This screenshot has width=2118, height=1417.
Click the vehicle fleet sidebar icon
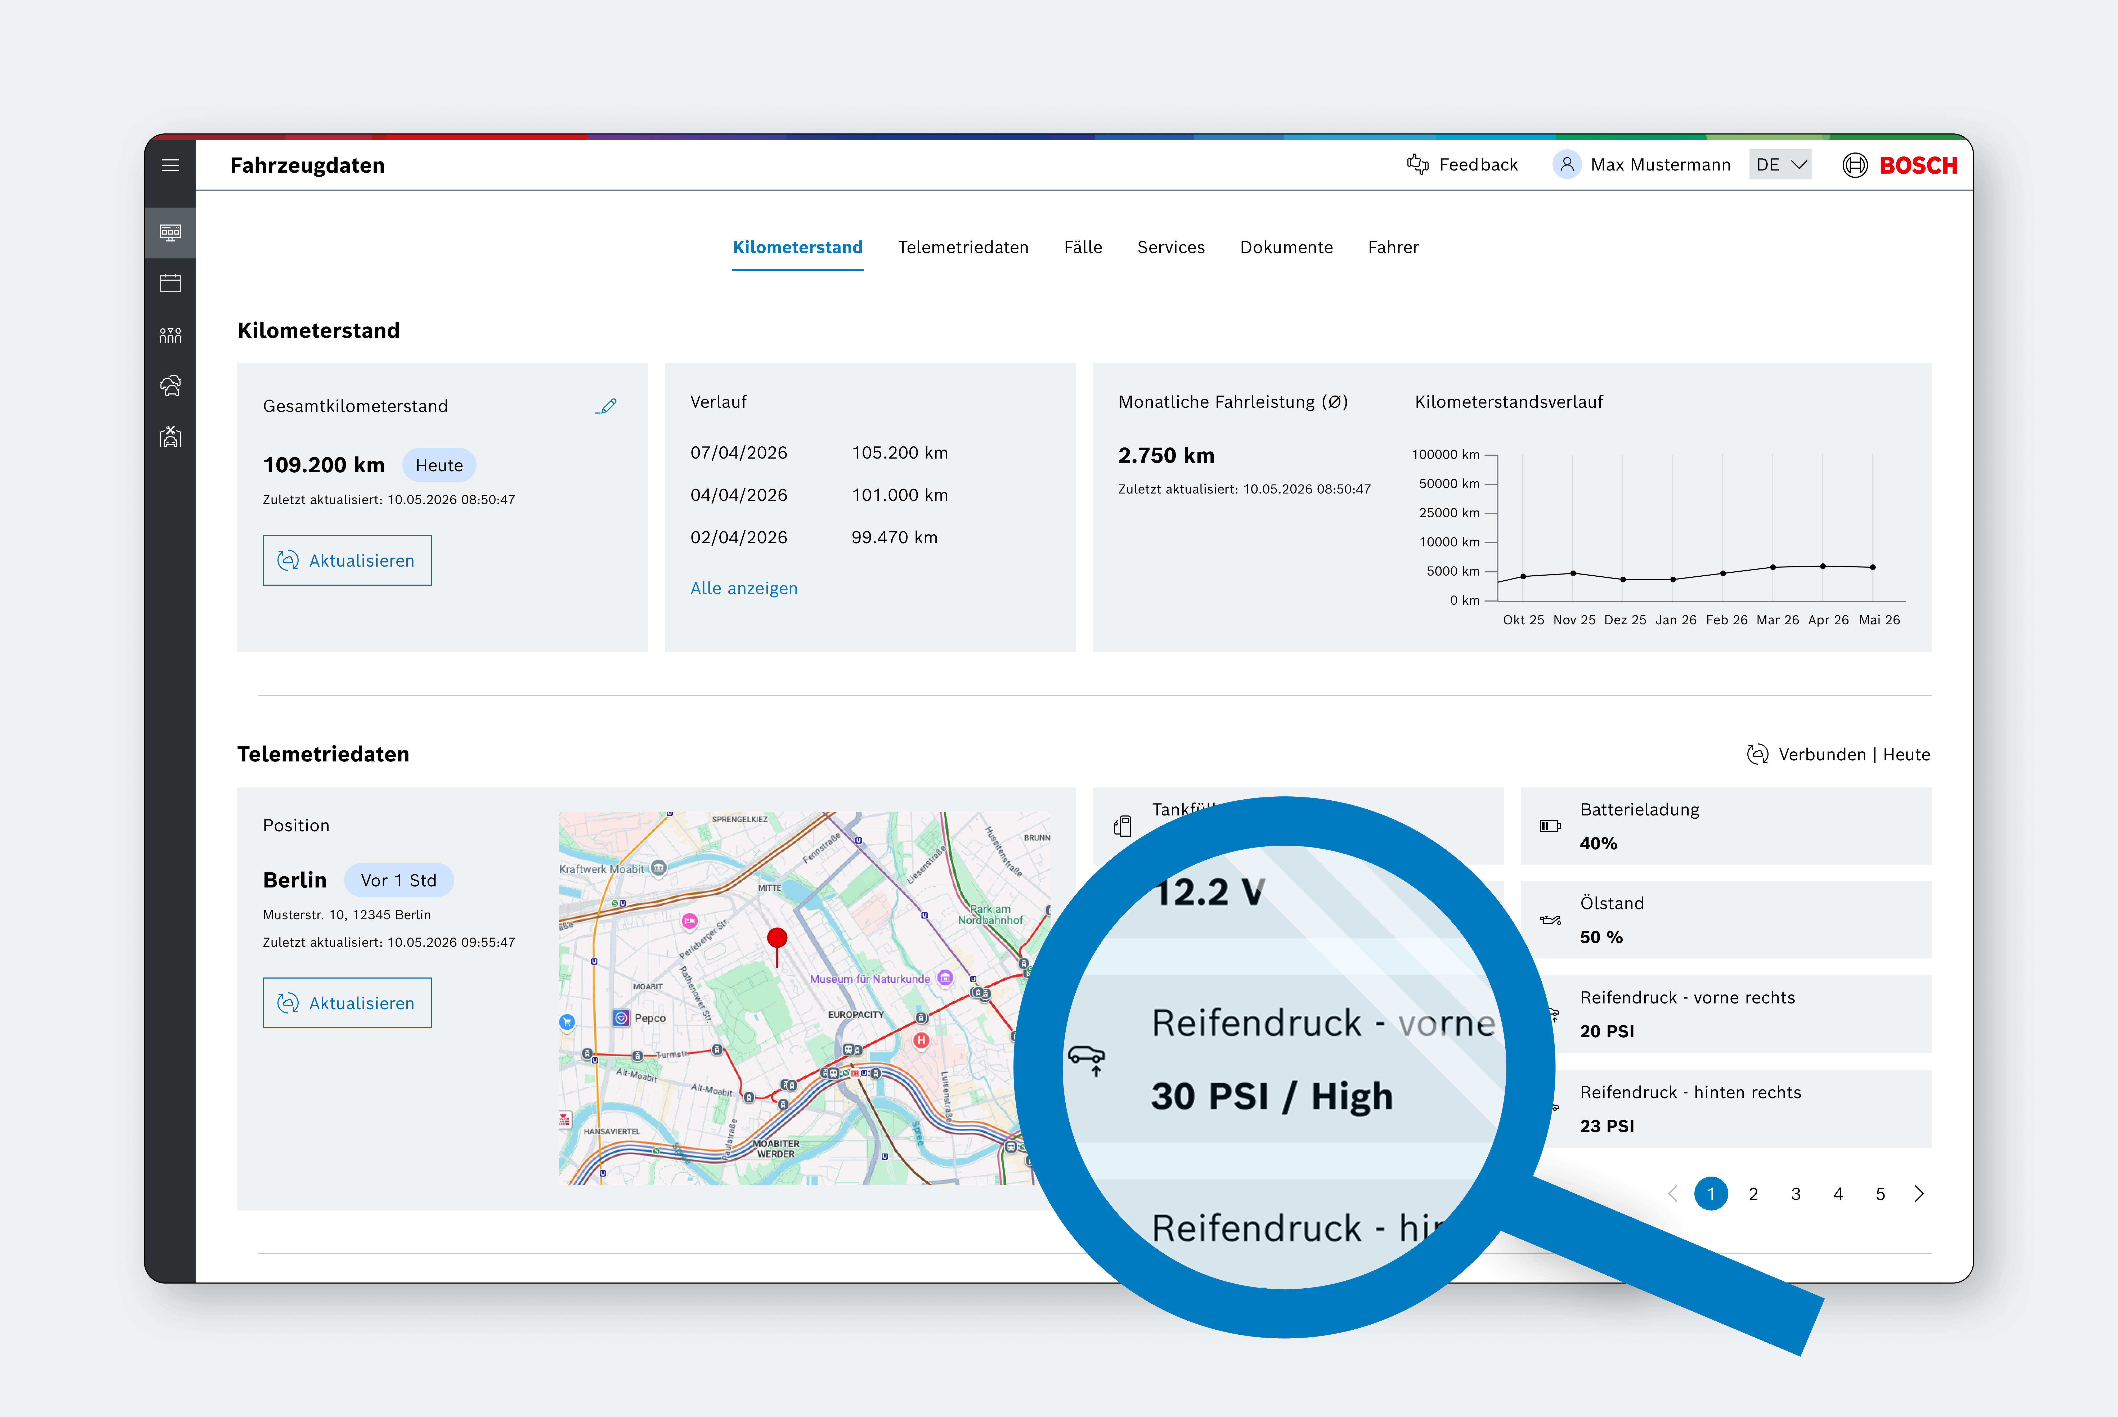tap(170, 386)
